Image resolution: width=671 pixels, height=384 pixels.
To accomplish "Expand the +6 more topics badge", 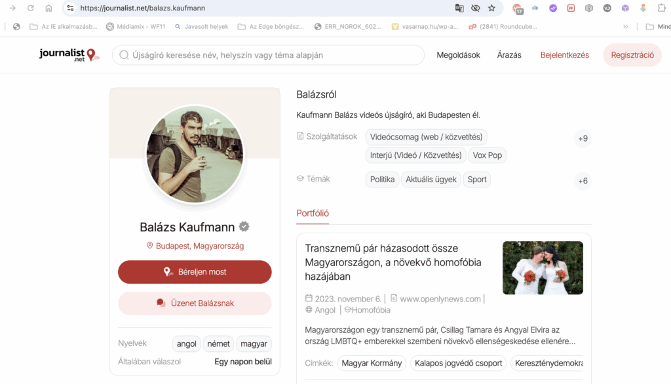I will 583,181.
